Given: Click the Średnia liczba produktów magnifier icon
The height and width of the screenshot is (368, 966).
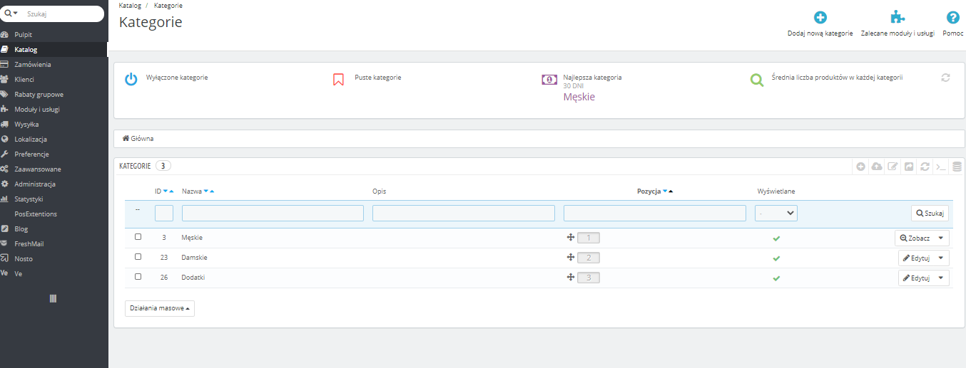Looking at the screenshot, I should click(757, 80).
